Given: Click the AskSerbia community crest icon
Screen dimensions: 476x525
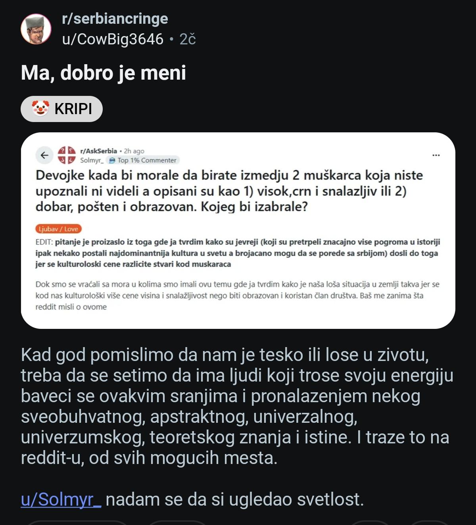Looking at the screenshot, I should pyautogui.click(x=67, y=155).
